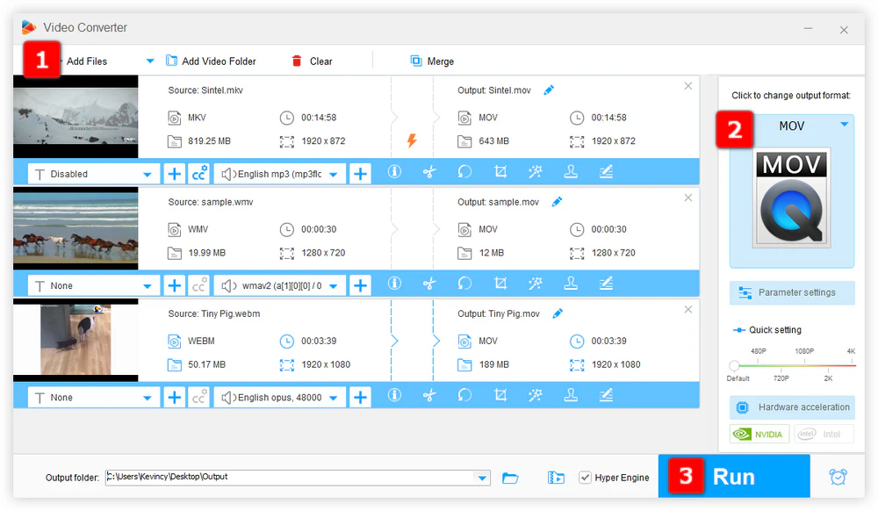Open subtitle edit icon in Sintel.mkv row
Image resolution: width=878 pixels, height=511 pixels.
tap(606, 172)
